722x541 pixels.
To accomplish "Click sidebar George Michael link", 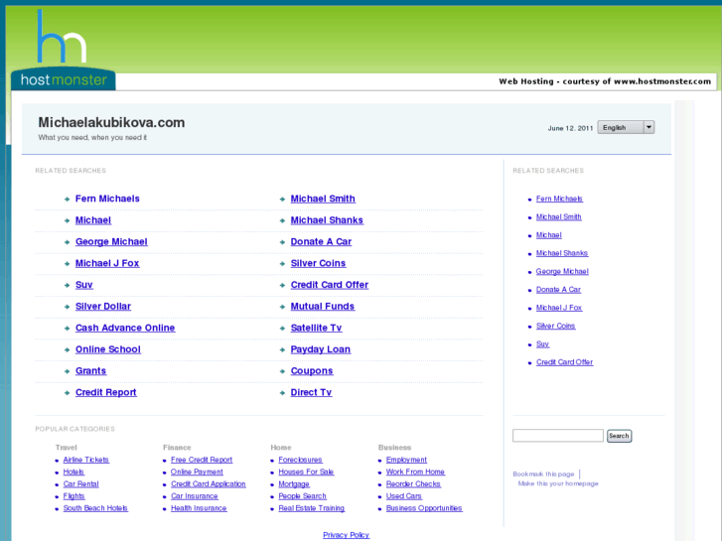I will (562, 271).
